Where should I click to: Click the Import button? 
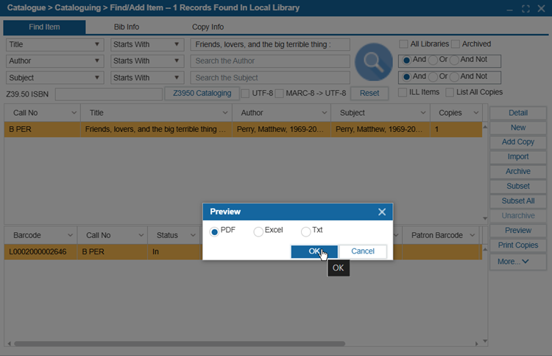pyautogui.click(x=518, y=157)
